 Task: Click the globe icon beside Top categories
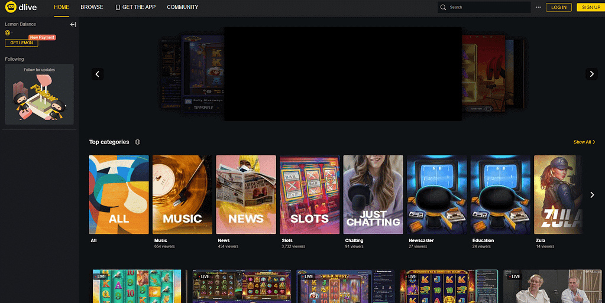(137, 142)
